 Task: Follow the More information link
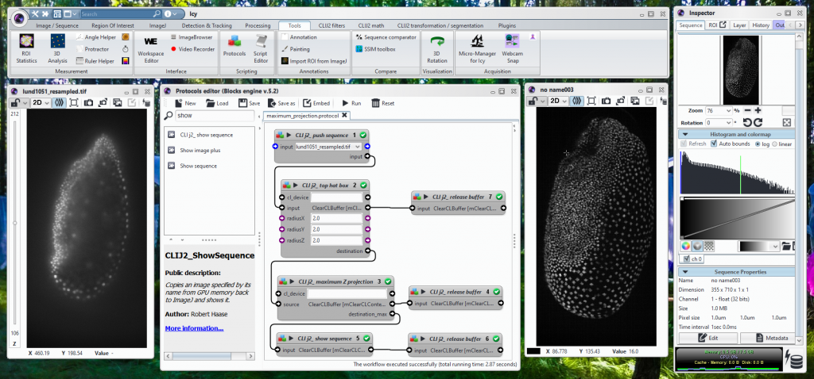194,328
